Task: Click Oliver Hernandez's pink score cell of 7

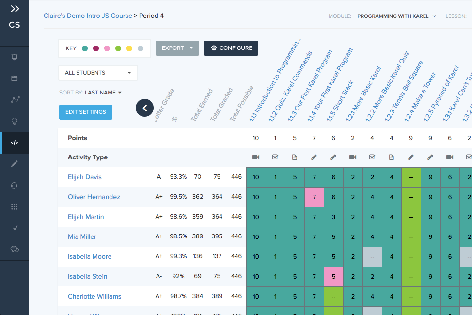Action: coord(314,197)
